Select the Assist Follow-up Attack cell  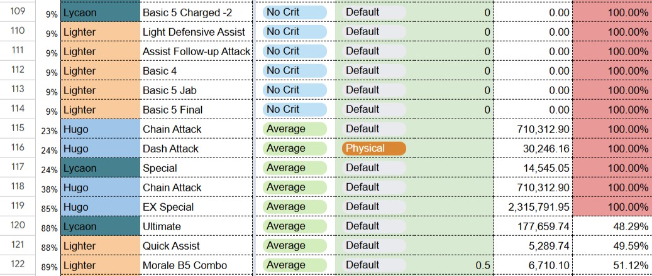(197, 51)
